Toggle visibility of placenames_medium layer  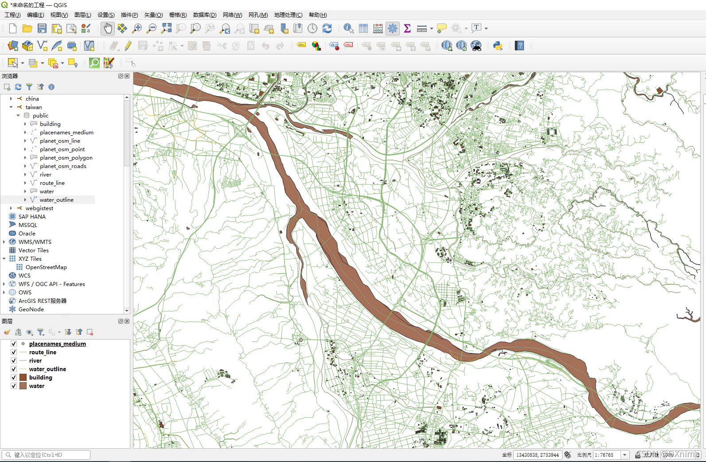click(14, 344)
